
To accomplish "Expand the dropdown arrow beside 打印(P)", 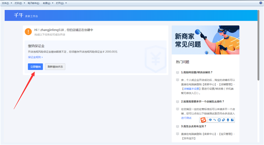I will 24,3.
